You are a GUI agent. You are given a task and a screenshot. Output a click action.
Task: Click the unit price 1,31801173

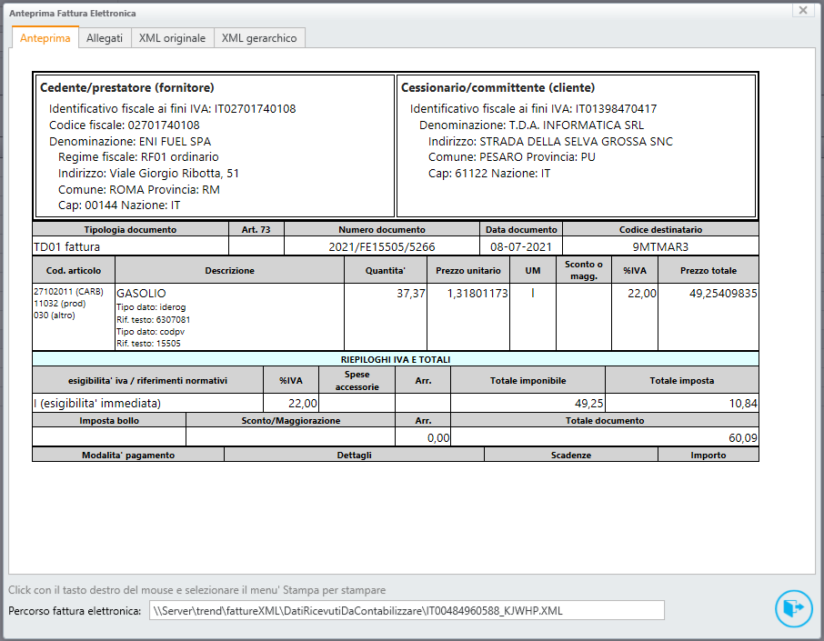[477, 293]
